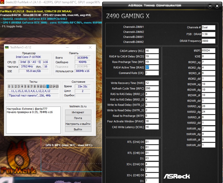This screenshot has height=183, width=223.
Task: Click the 33м 35с elapsed time value
Action: [83, 86]
